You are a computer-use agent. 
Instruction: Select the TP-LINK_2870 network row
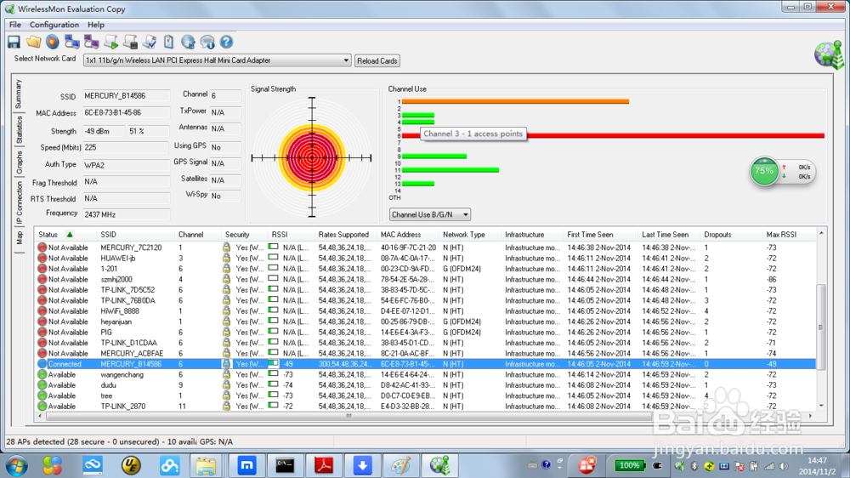click(426, 407)
